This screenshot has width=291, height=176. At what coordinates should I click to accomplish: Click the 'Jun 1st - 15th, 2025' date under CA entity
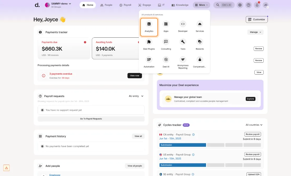(x=170, y=139)
